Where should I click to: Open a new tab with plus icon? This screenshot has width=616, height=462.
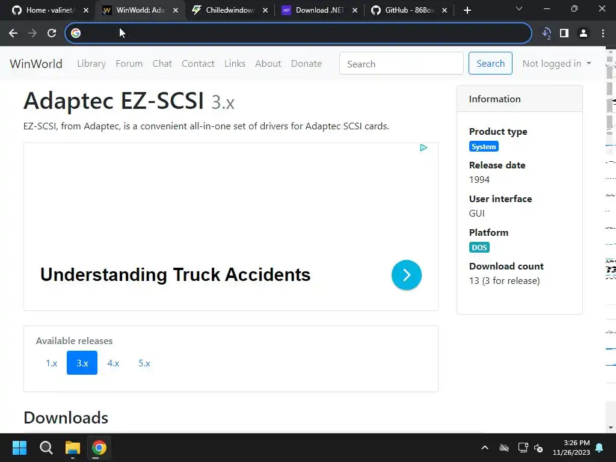coord(467,10)
